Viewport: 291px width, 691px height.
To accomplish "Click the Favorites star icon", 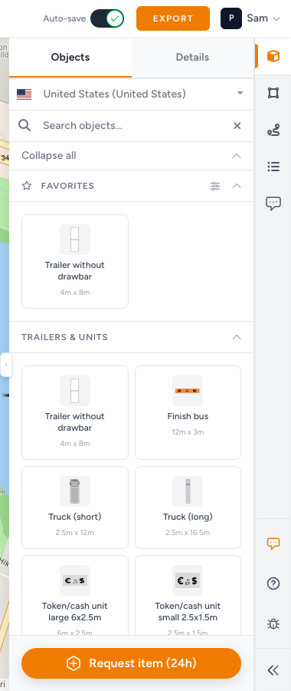I will click(27, 186).
